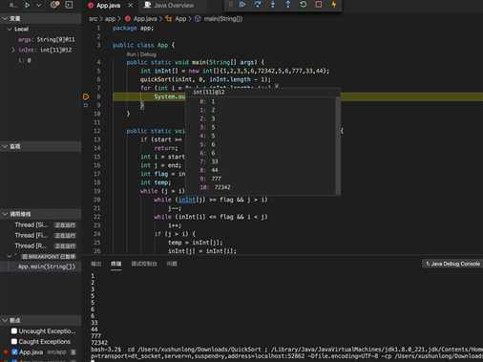Click Step Out in the debug toolbar
This screenshot has width=483, height=362.
tap(287, 5)
